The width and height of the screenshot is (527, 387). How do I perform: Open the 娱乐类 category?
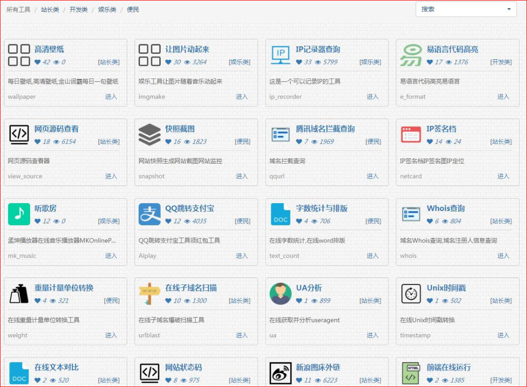pos(107,9)
